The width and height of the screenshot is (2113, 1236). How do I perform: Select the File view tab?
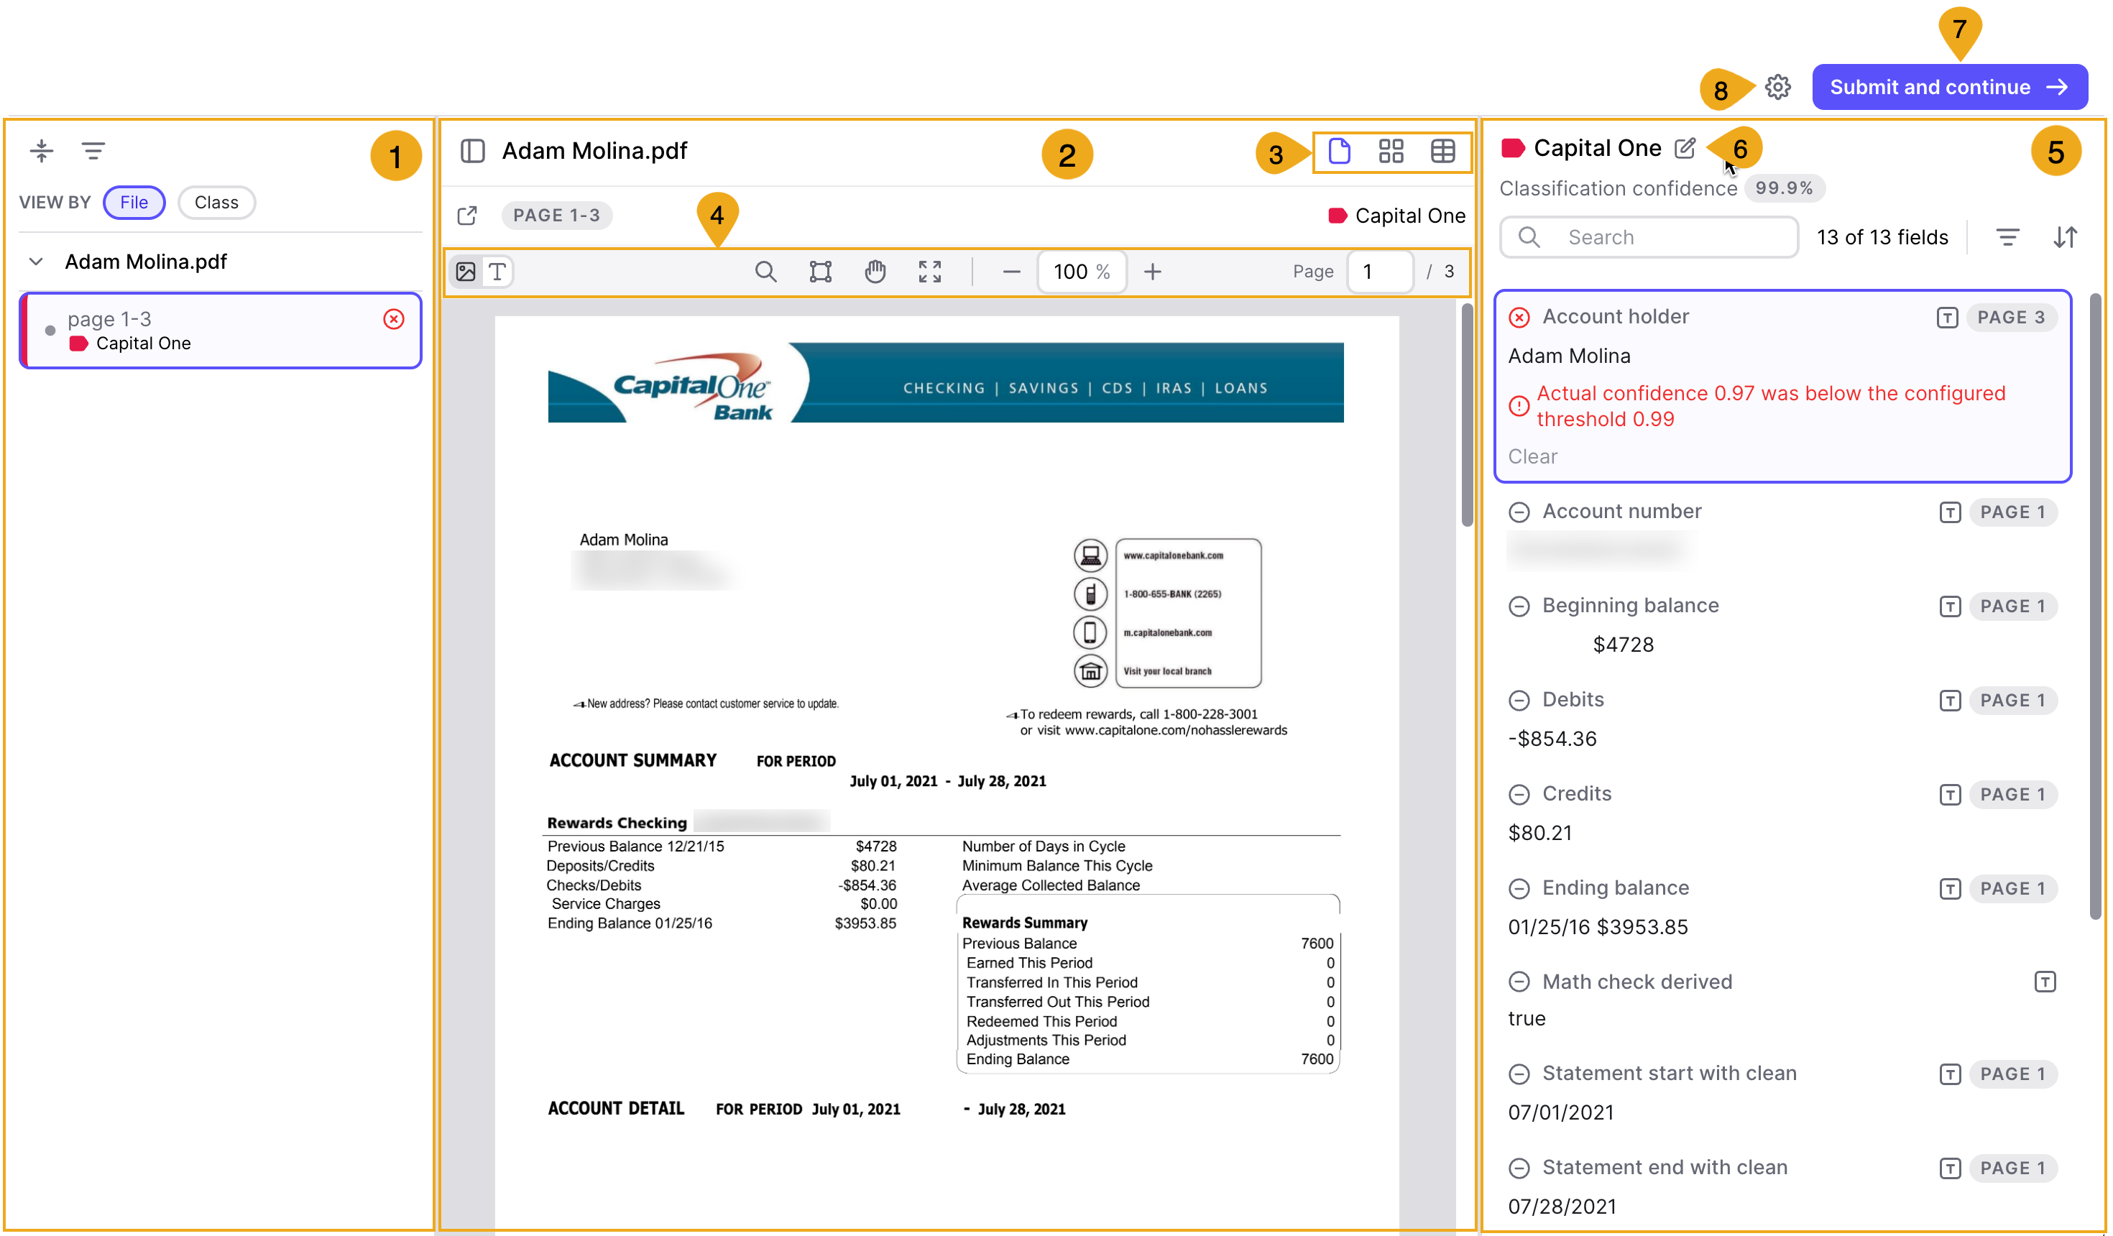(x=134, y=202)
